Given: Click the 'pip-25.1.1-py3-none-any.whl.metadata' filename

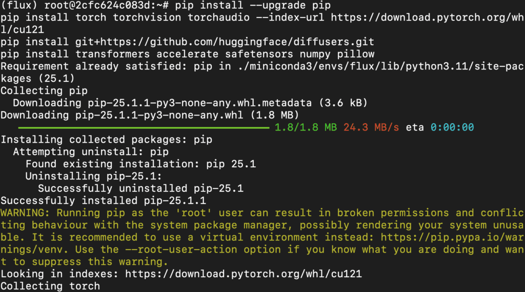Looking at the screenshot, I should click(x=199, y=103).
